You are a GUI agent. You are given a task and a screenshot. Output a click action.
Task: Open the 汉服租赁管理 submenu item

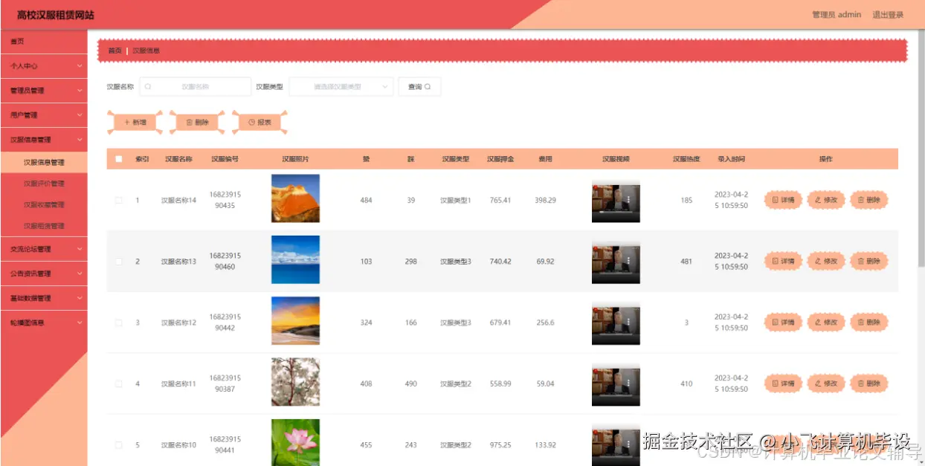tap(44, 226)
